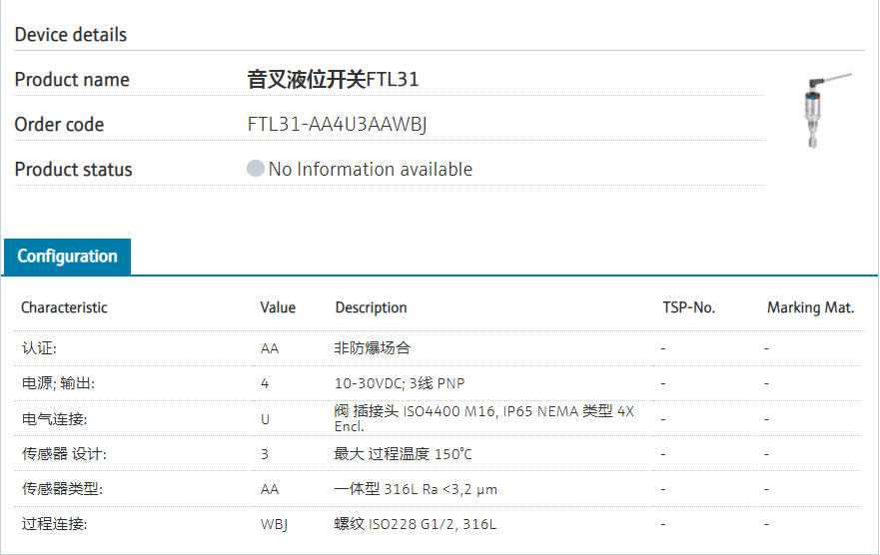Click the 电气连接 value U cell
The width and height of the screenshot is (880, 555).
click(265, 419)
